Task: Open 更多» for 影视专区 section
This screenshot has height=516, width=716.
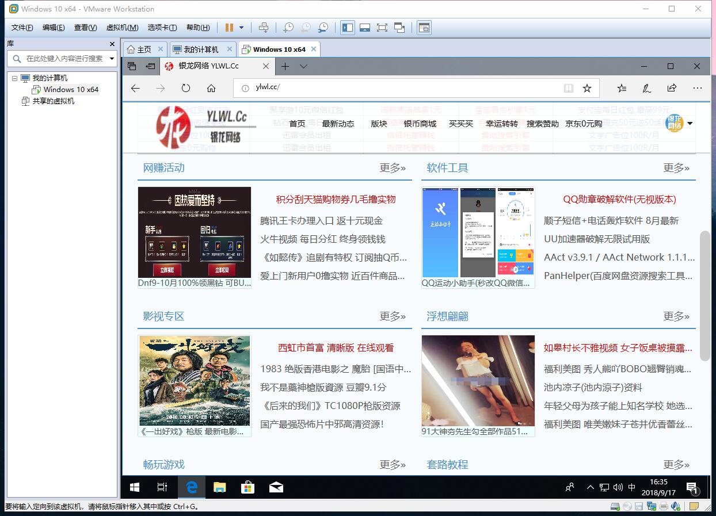Action: 393,316
